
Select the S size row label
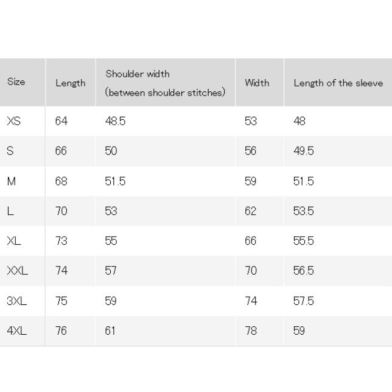tap(10, 151)
